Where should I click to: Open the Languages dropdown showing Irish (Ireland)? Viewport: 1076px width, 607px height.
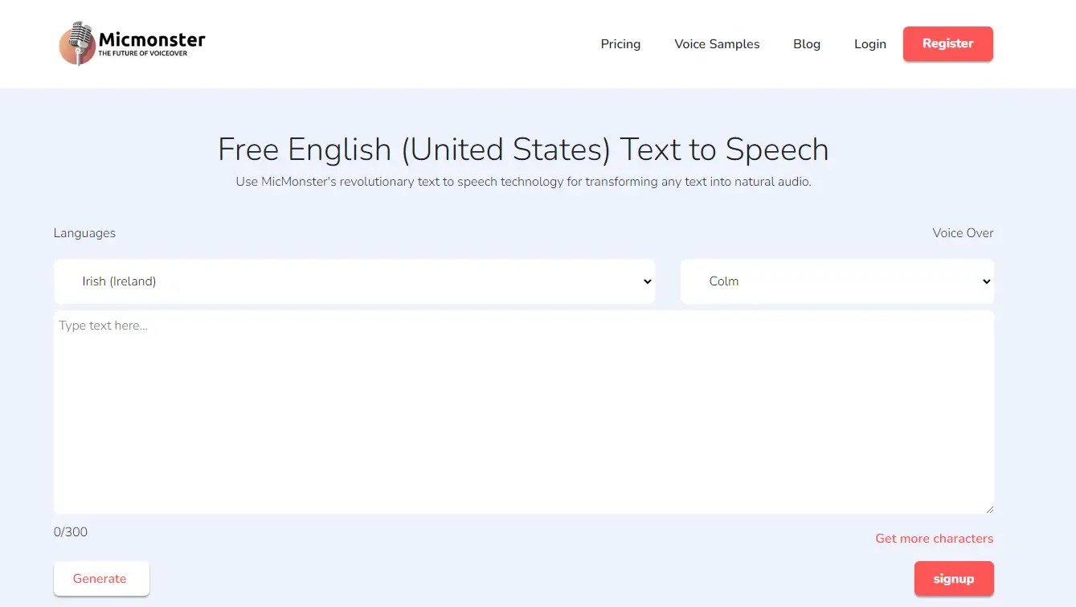[x=354, y=281]
